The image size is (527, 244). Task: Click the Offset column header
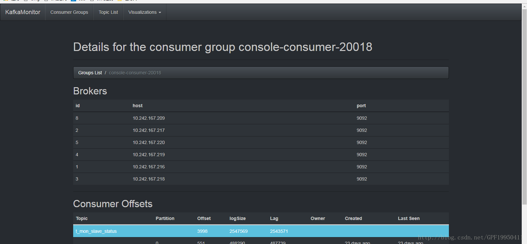tap(204, 218)
